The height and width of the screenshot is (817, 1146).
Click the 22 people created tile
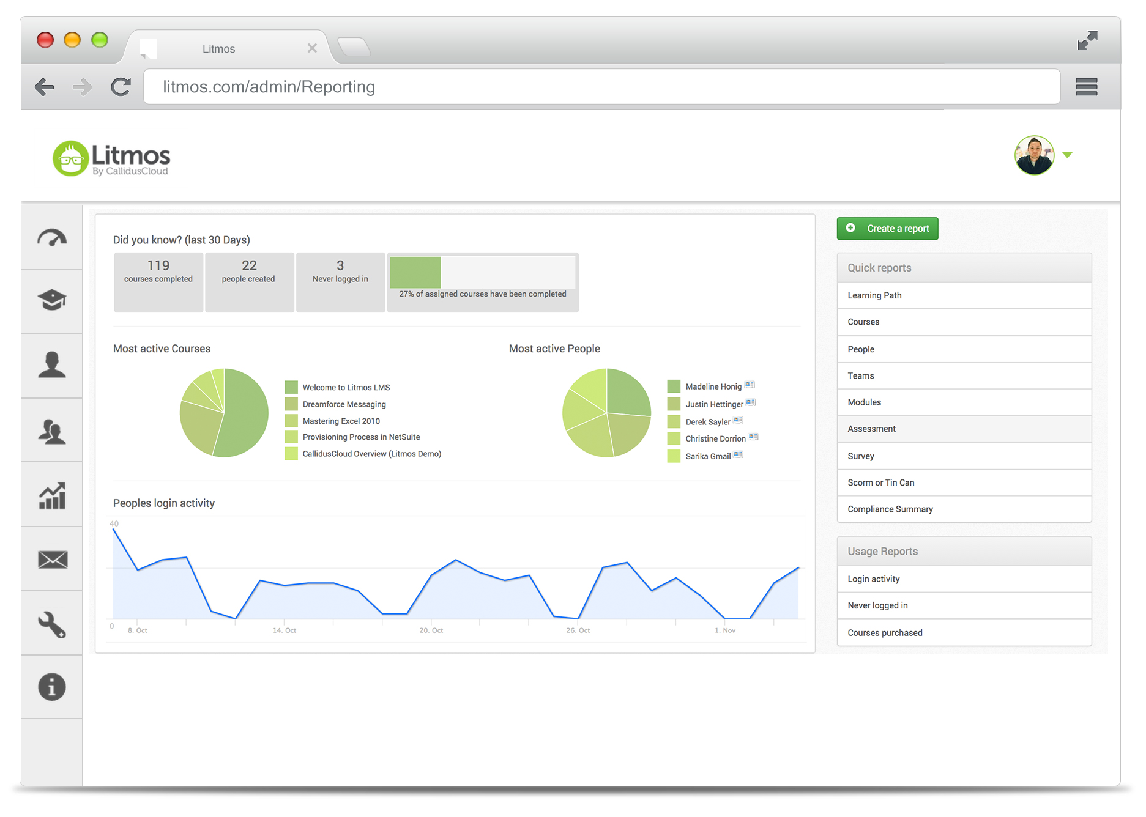coord(249,283)
